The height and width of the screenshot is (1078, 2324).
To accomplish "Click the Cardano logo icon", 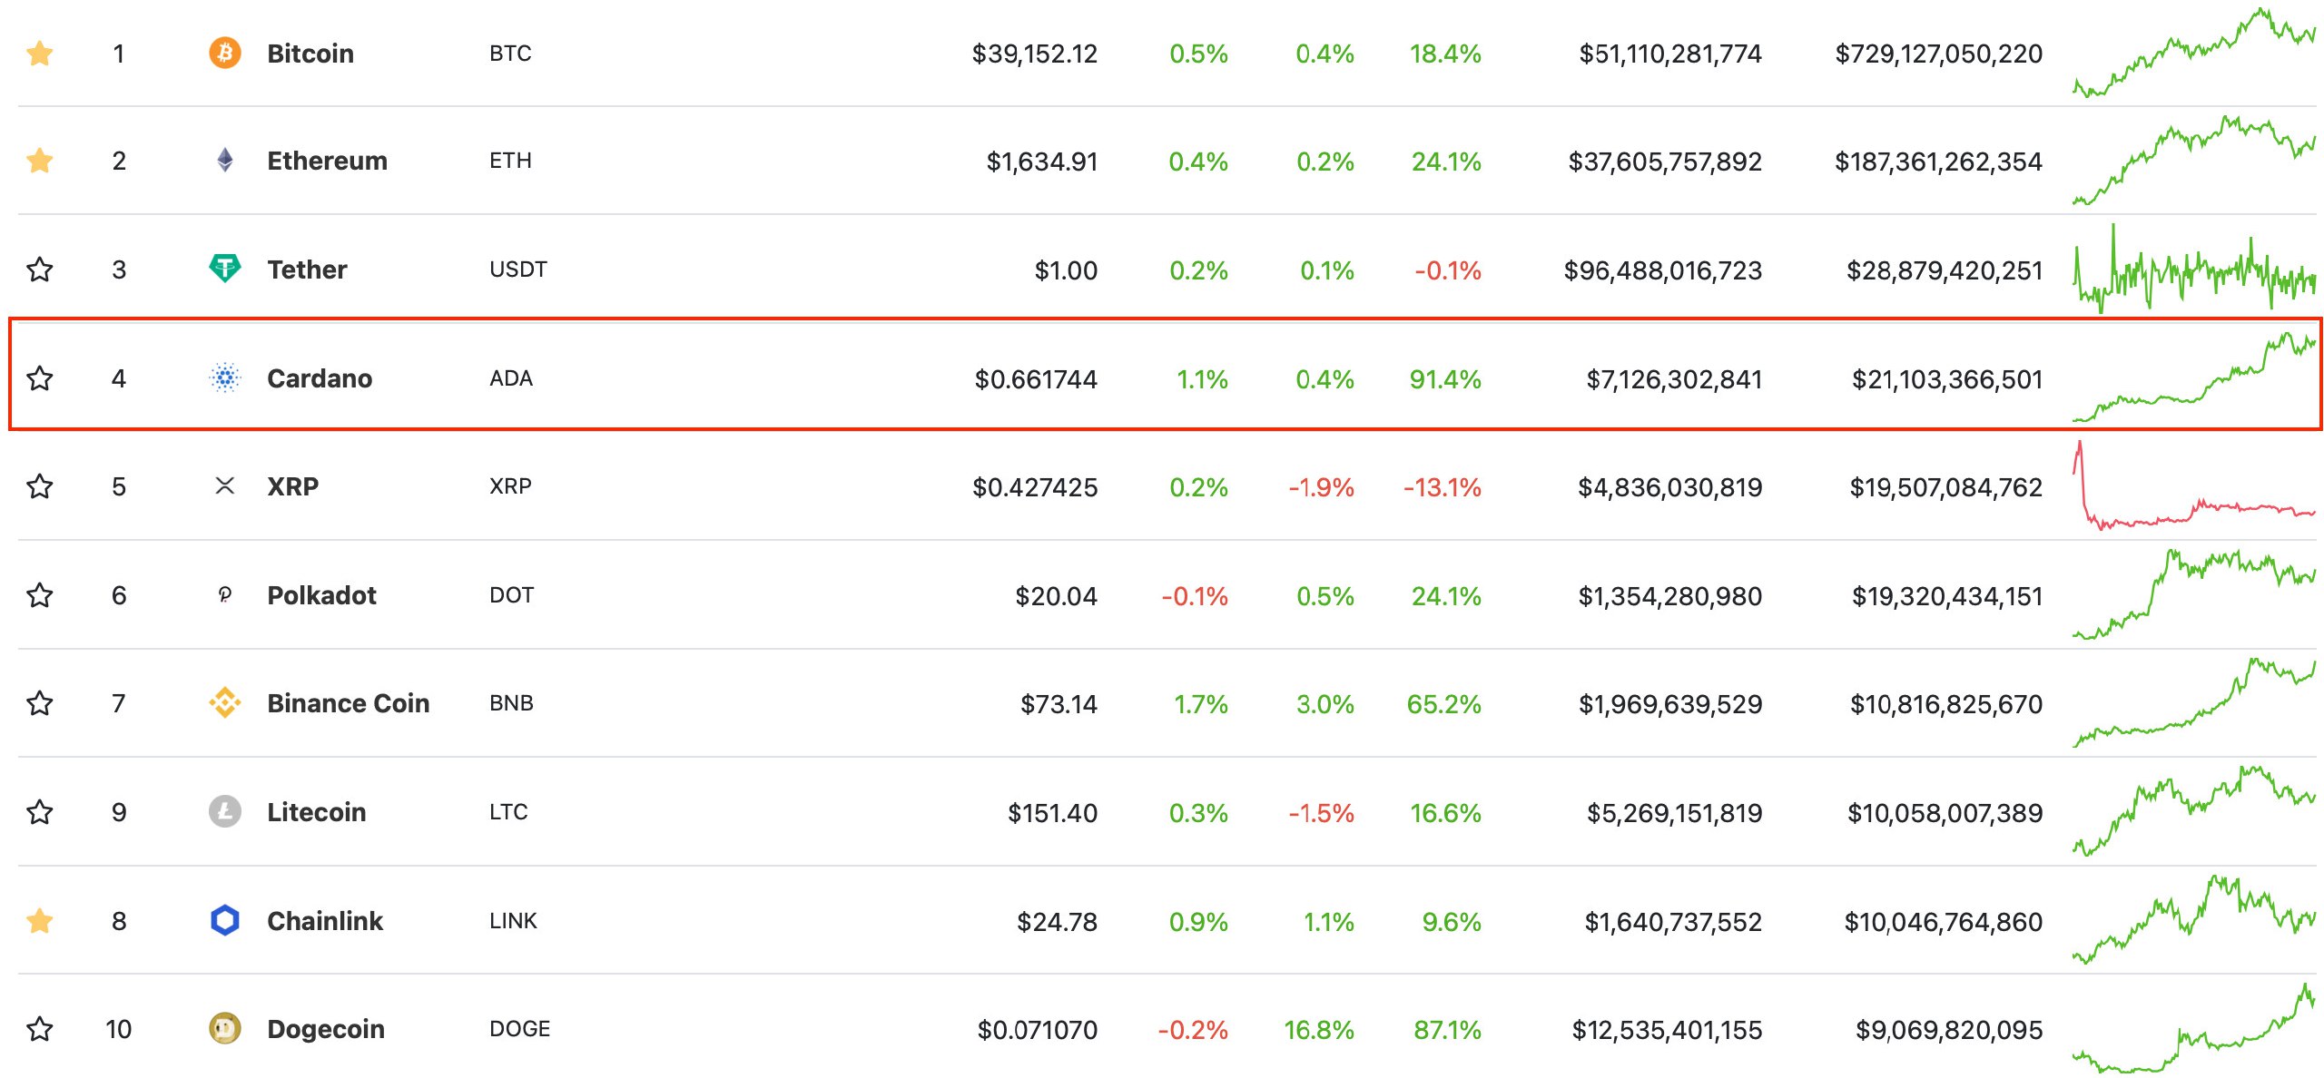I will (x=225, y=377).
